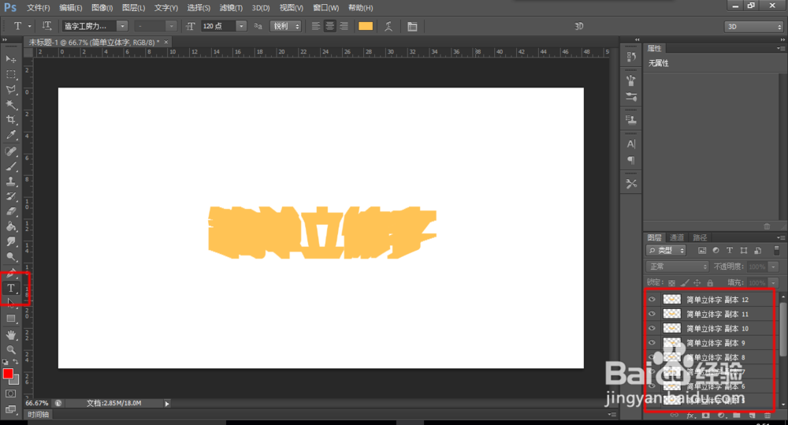Select the Magic Wand tool

pos(10,105)
